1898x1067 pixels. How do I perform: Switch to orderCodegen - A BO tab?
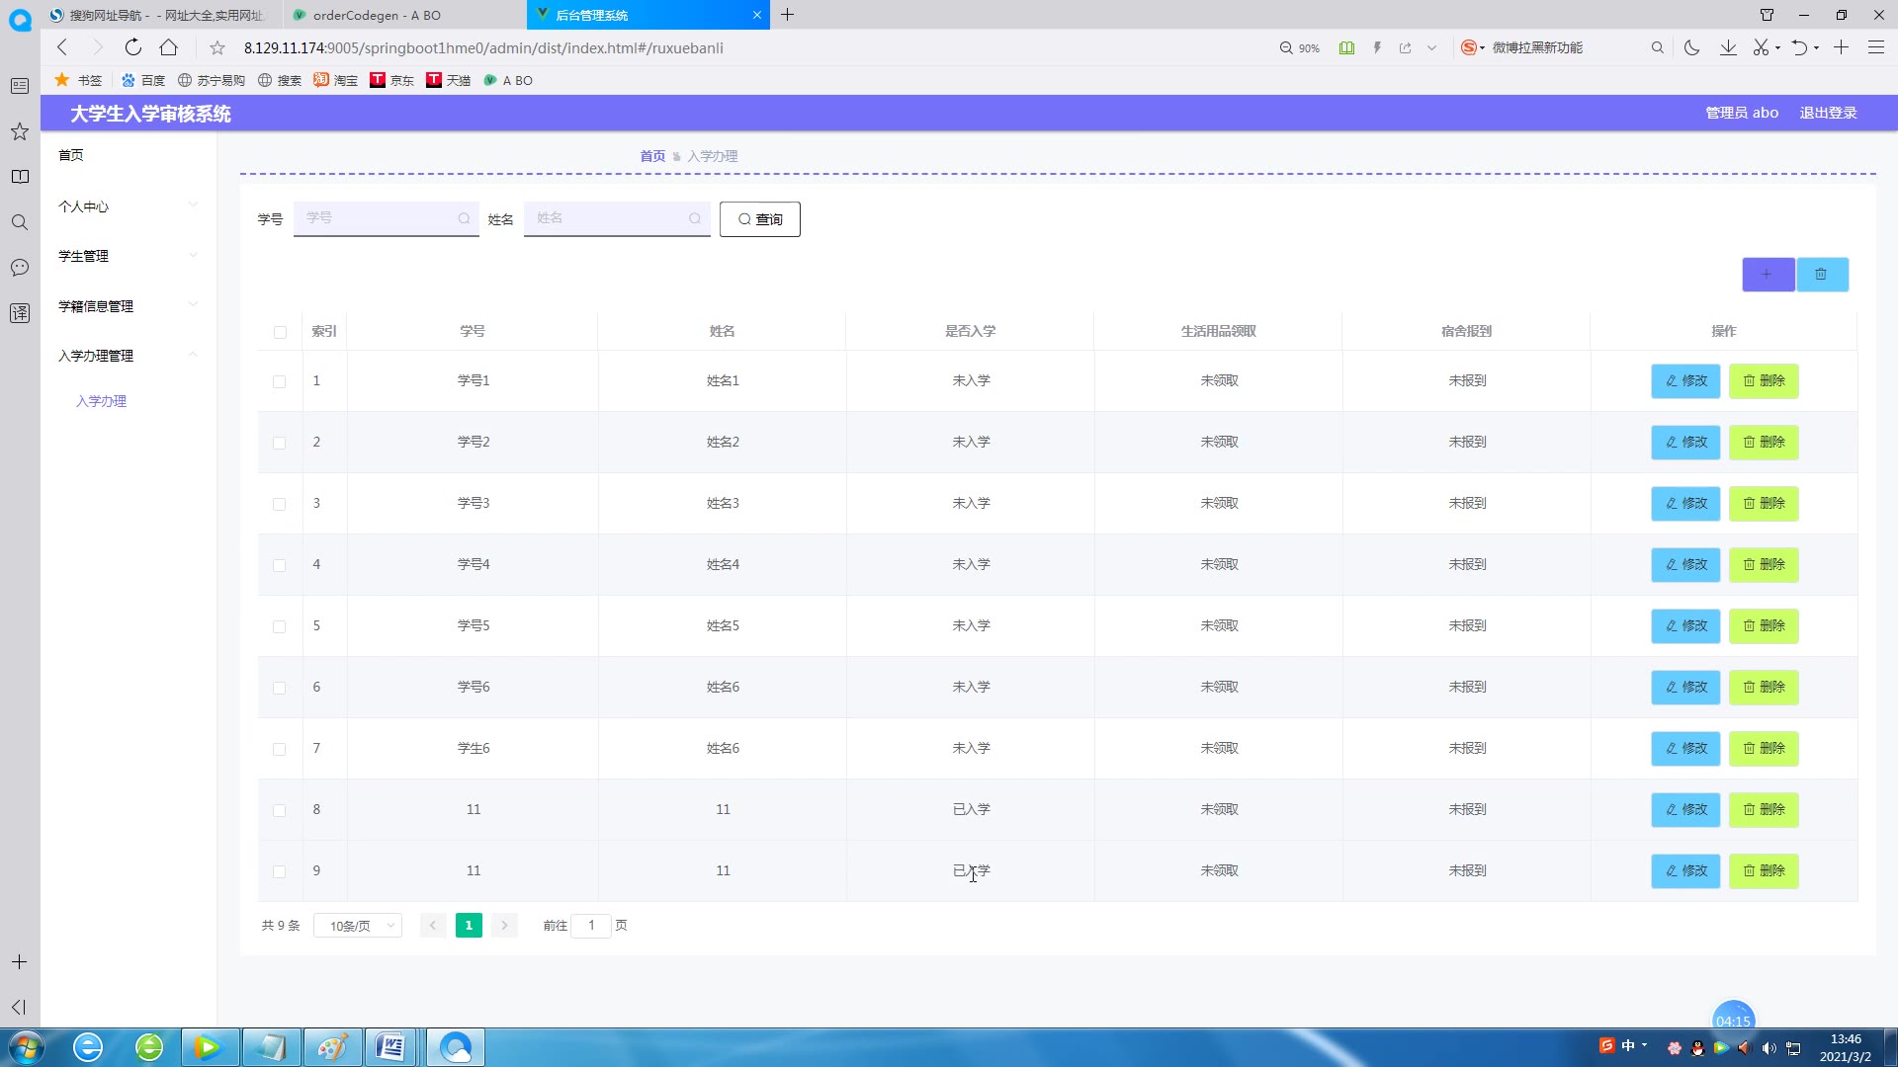[404, 15]
